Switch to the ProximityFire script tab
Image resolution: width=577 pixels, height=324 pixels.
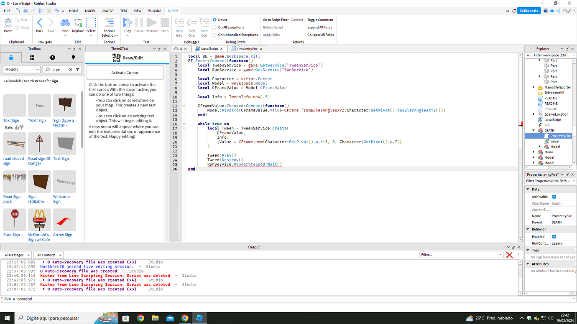click(x=247, y=48)
